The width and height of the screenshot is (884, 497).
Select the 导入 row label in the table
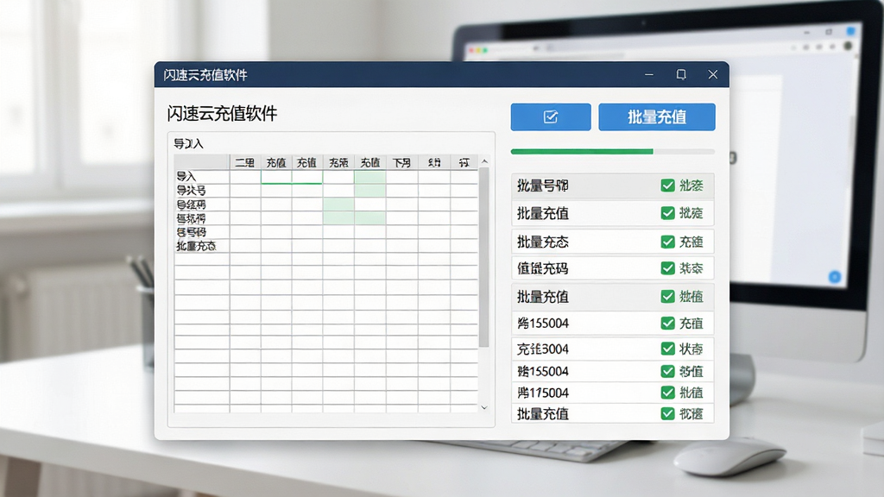click(186, 176)
